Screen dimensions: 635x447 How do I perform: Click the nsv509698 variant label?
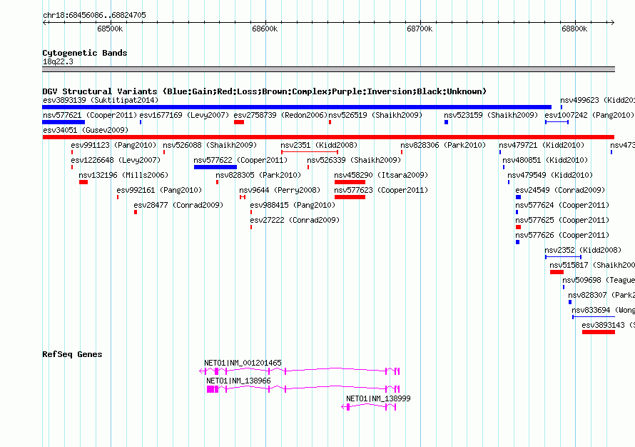[599, 280]
